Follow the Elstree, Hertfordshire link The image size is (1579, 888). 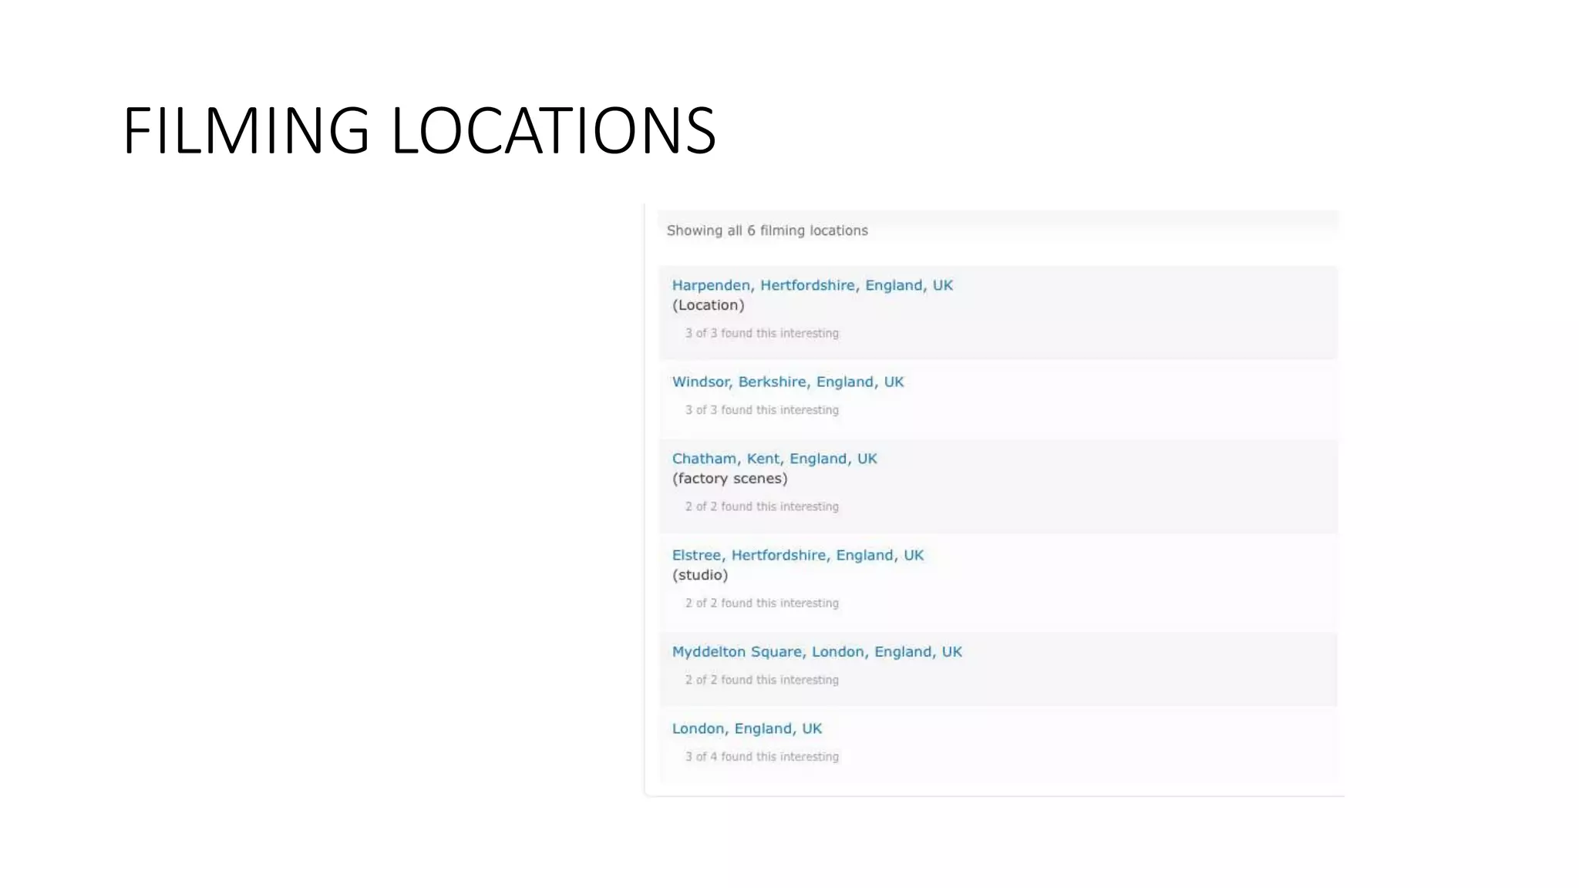coord(797,555)
